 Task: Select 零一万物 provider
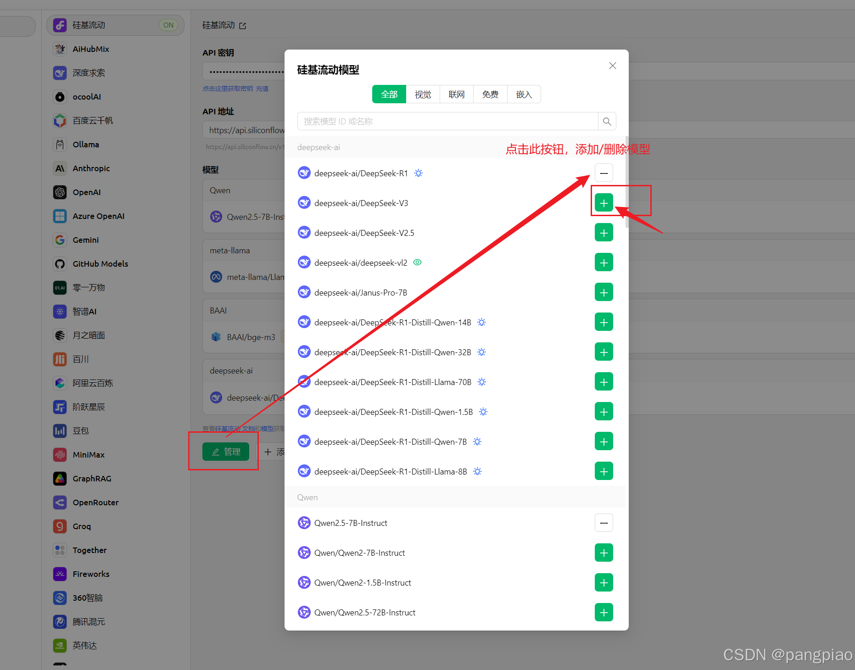(x=115, y=288)
